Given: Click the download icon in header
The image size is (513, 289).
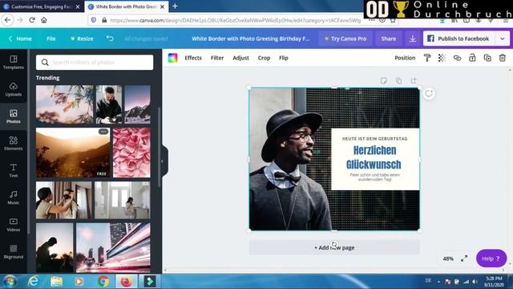Looking at the screenshot, I should 413,39.
